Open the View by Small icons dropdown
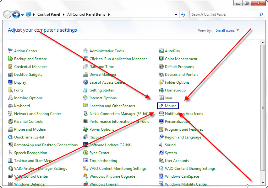The width and height of the screenshot is (268, 188). (x=227, y=30)
